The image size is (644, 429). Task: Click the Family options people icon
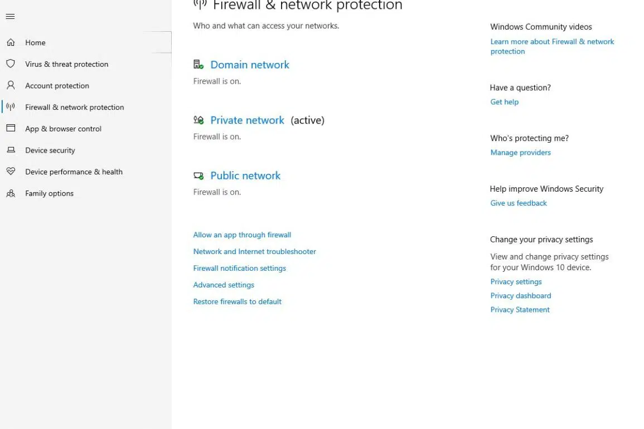click(x=11, y=193)
